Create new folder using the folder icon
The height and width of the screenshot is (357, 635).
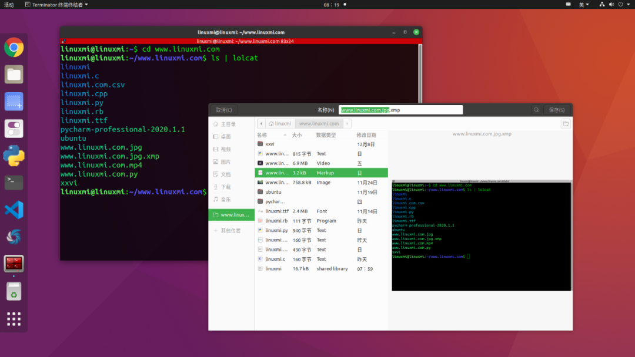[x=566, y=124]
